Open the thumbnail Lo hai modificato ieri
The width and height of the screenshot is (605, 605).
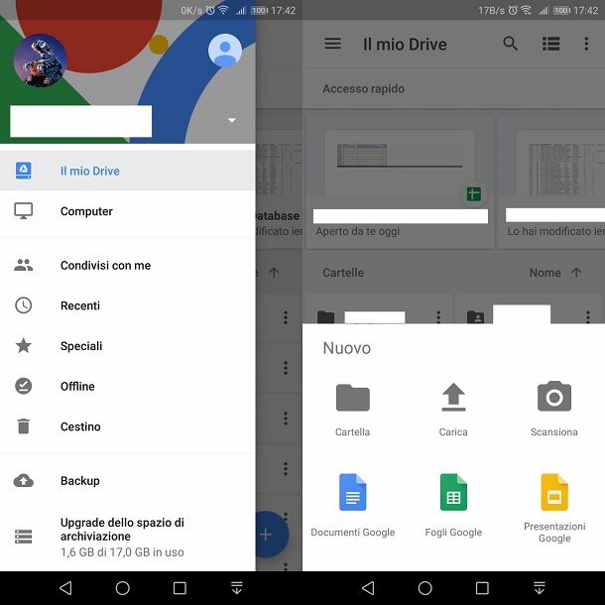pyautogui.click(x=551, y=181)
